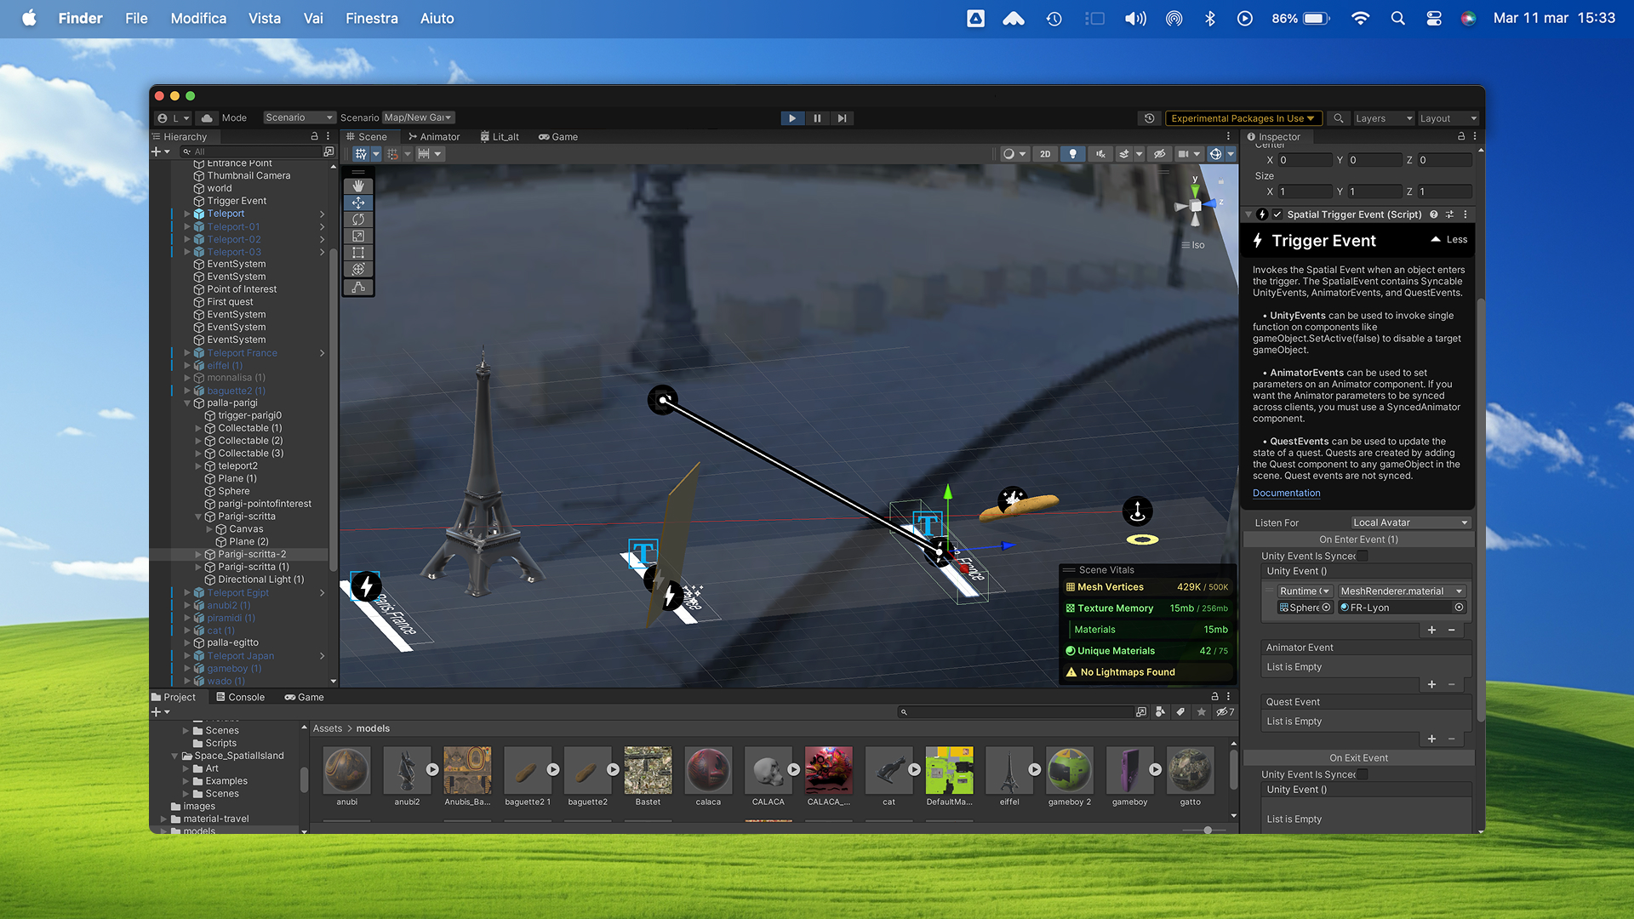
Task: Switch to the Animator tab
Action: click(x=434, y=136)
